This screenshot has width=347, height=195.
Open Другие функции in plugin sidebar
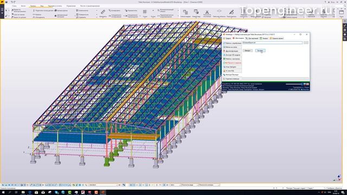coord(232,51)
